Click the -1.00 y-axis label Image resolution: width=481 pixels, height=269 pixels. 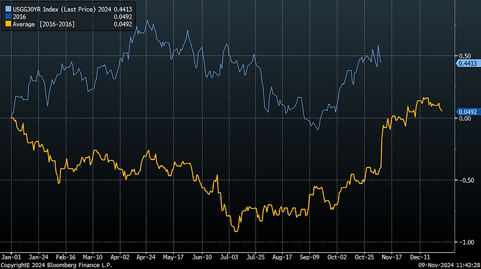coord(465,242)
